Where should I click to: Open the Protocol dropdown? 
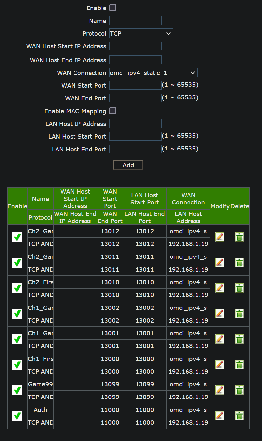click(141, 33)
